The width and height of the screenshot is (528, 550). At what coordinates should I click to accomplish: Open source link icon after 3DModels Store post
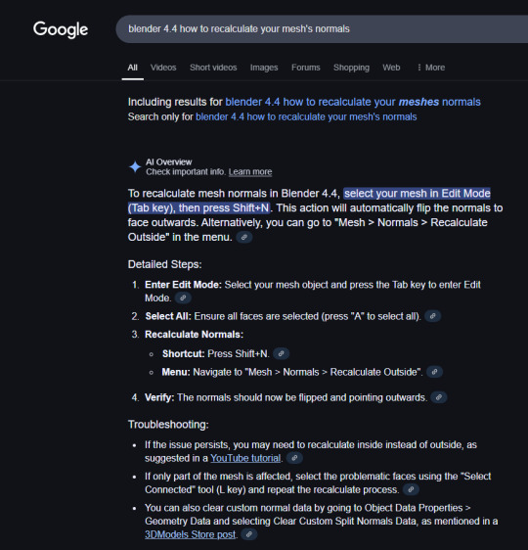[249, 534]
